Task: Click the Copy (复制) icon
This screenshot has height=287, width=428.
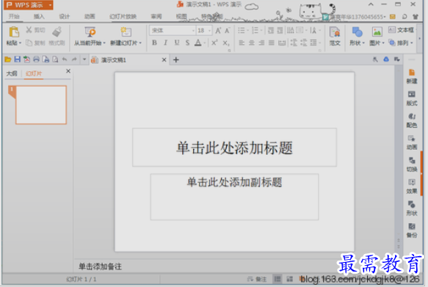Action: click(29, 43)
